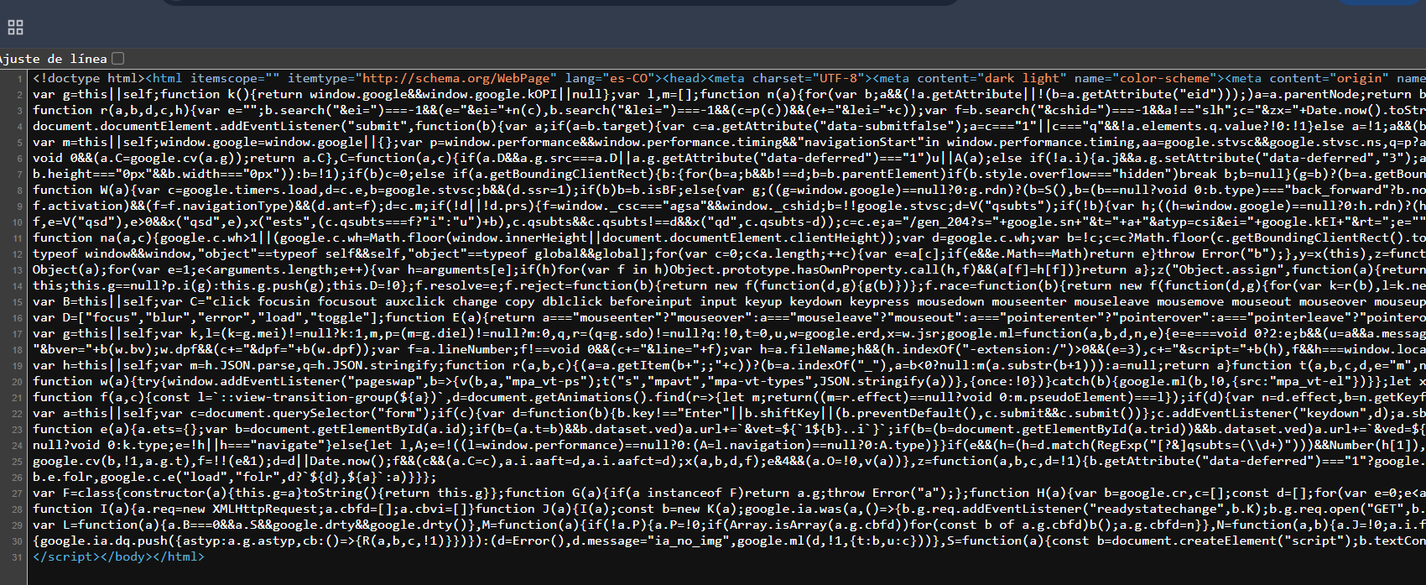Click line number 20 in the gutter
The height and width of the screenshot is (585, 1426).
coord(18,382)
